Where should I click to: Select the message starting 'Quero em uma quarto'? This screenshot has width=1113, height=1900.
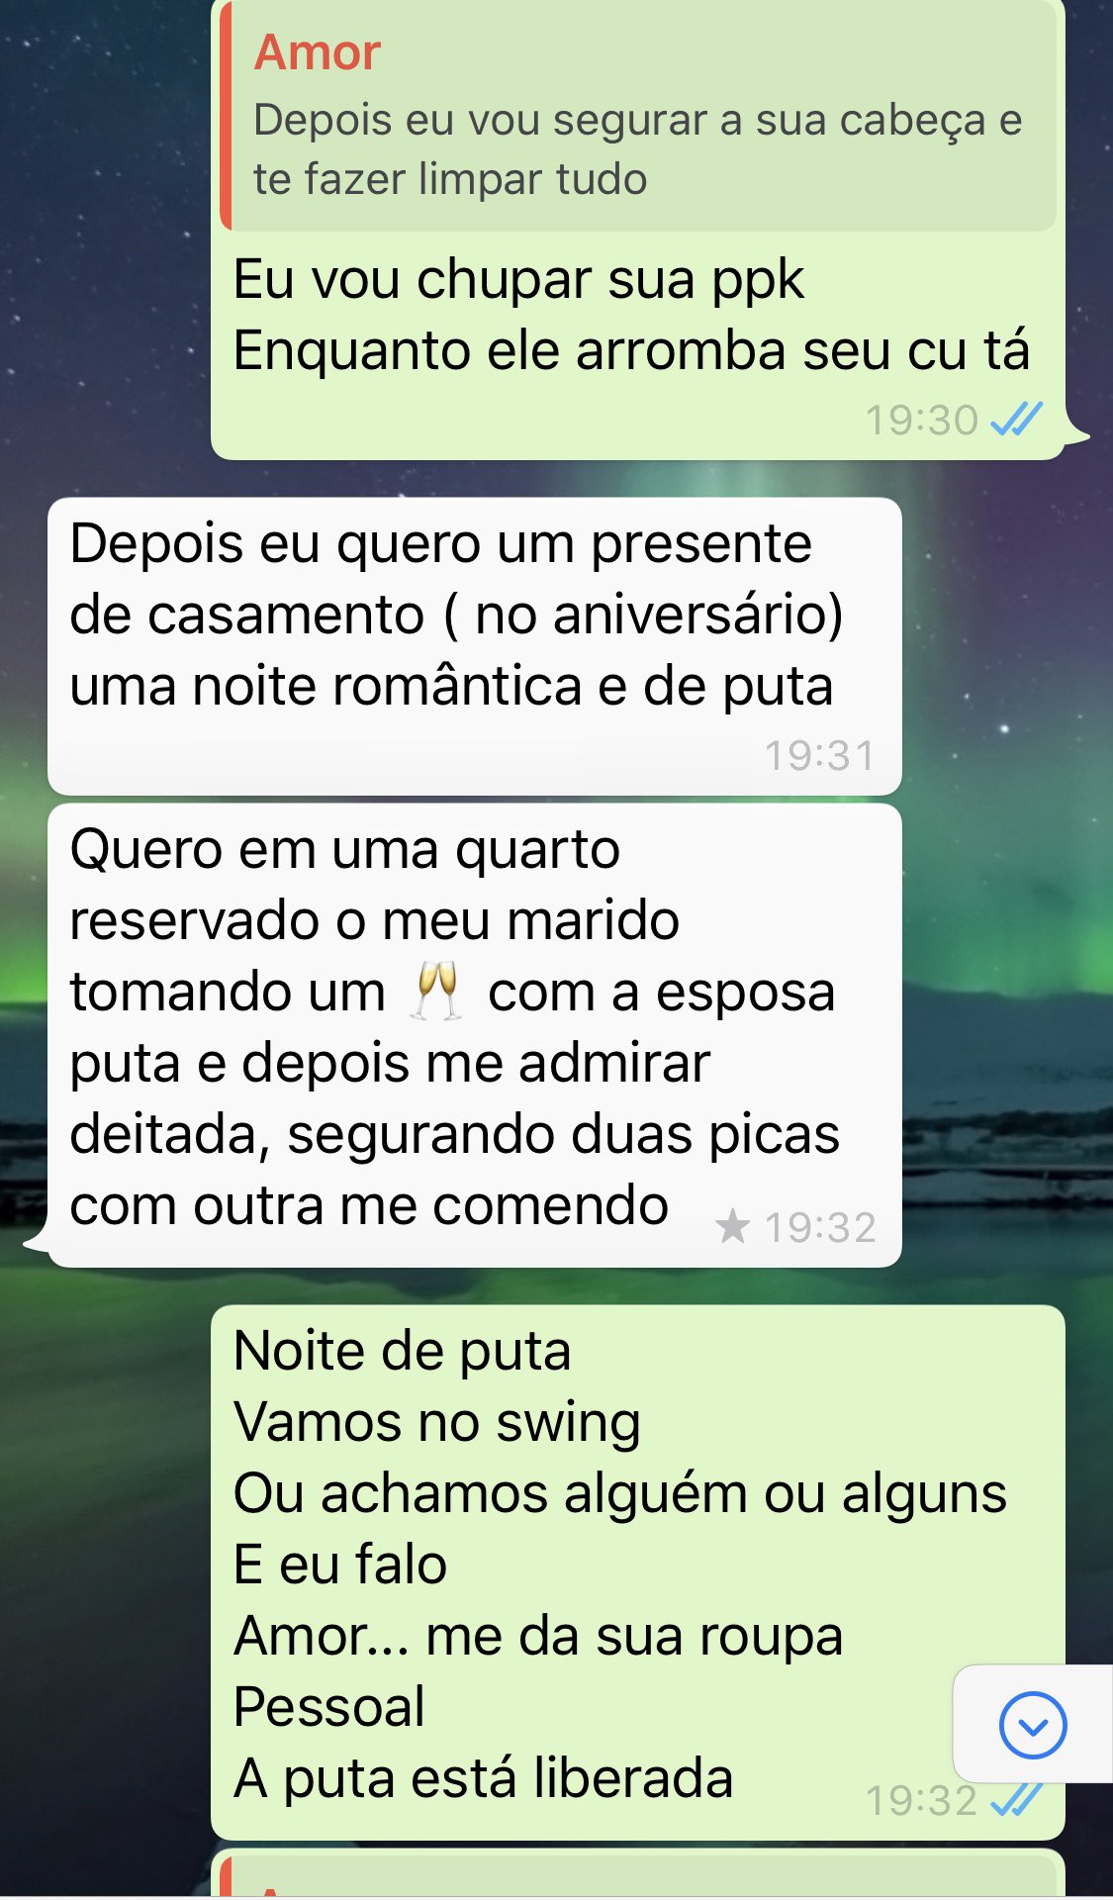pyautogui.click(x=474, y=1035)
